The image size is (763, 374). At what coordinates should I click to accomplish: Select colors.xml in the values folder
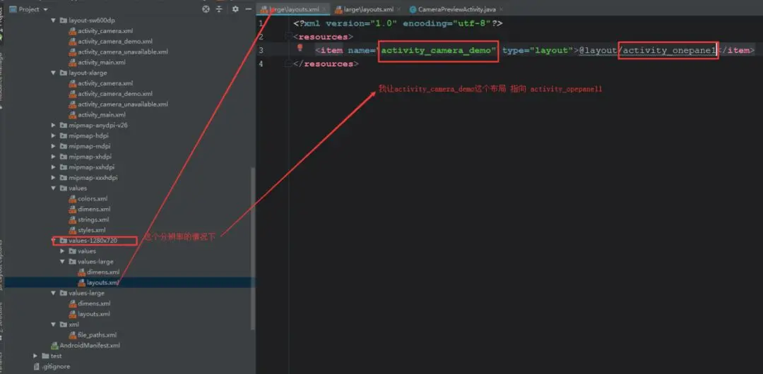pos(93,198)
